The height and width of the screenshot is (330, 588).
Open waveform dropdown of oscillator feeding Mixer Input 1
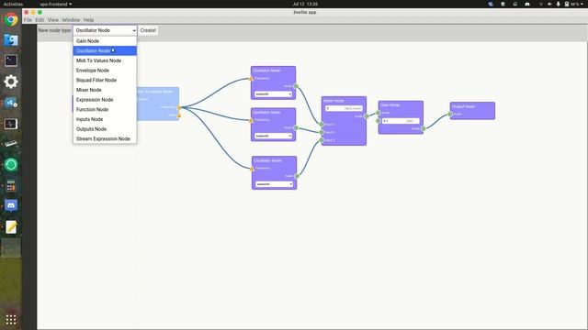(273, 93)
